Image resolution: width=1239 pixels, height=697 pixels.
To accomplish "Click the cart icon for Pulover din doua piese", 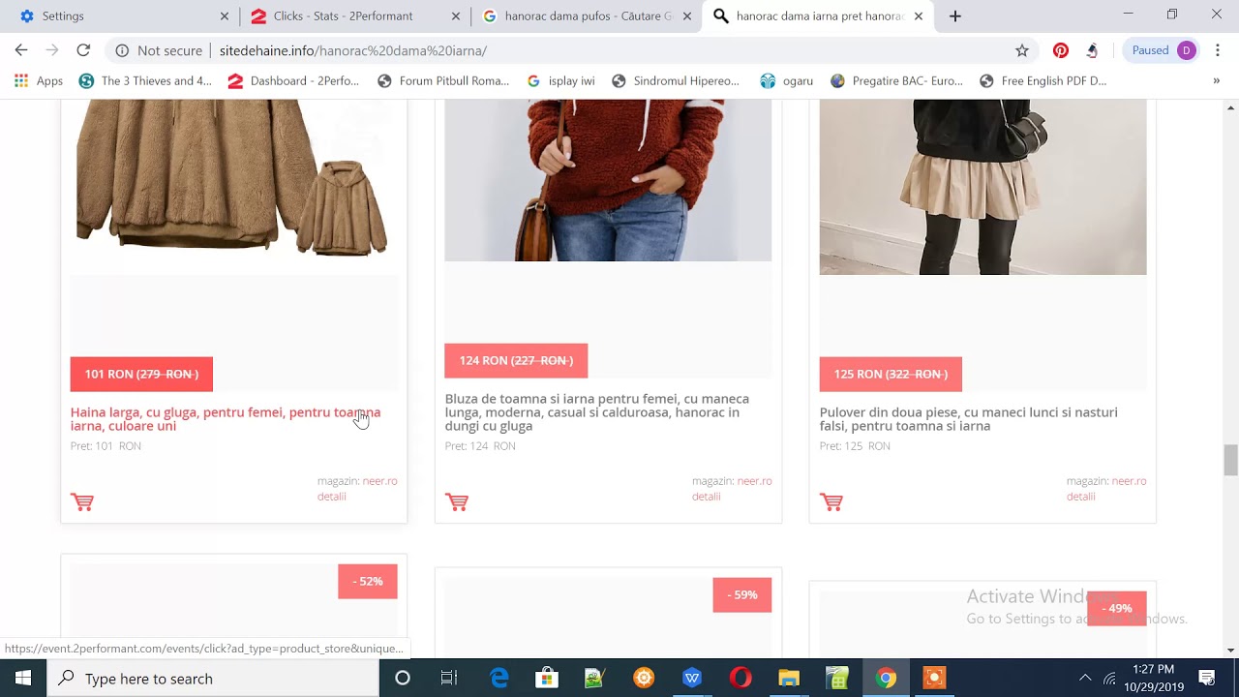I will [x=831, y=501].
